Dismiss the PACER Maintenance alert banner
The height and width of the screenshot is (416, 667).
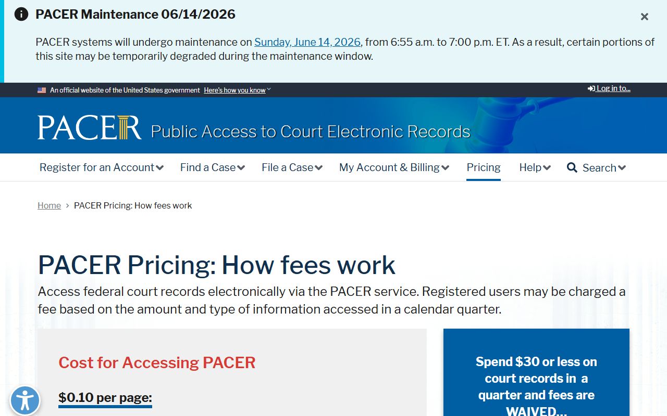(x=645, y=17)
